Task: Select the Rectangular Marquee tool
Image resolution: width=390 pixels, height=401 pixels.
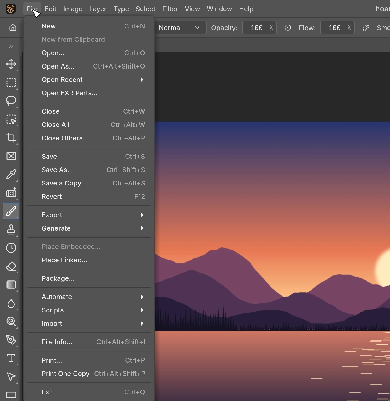Action: pos(11,82)
